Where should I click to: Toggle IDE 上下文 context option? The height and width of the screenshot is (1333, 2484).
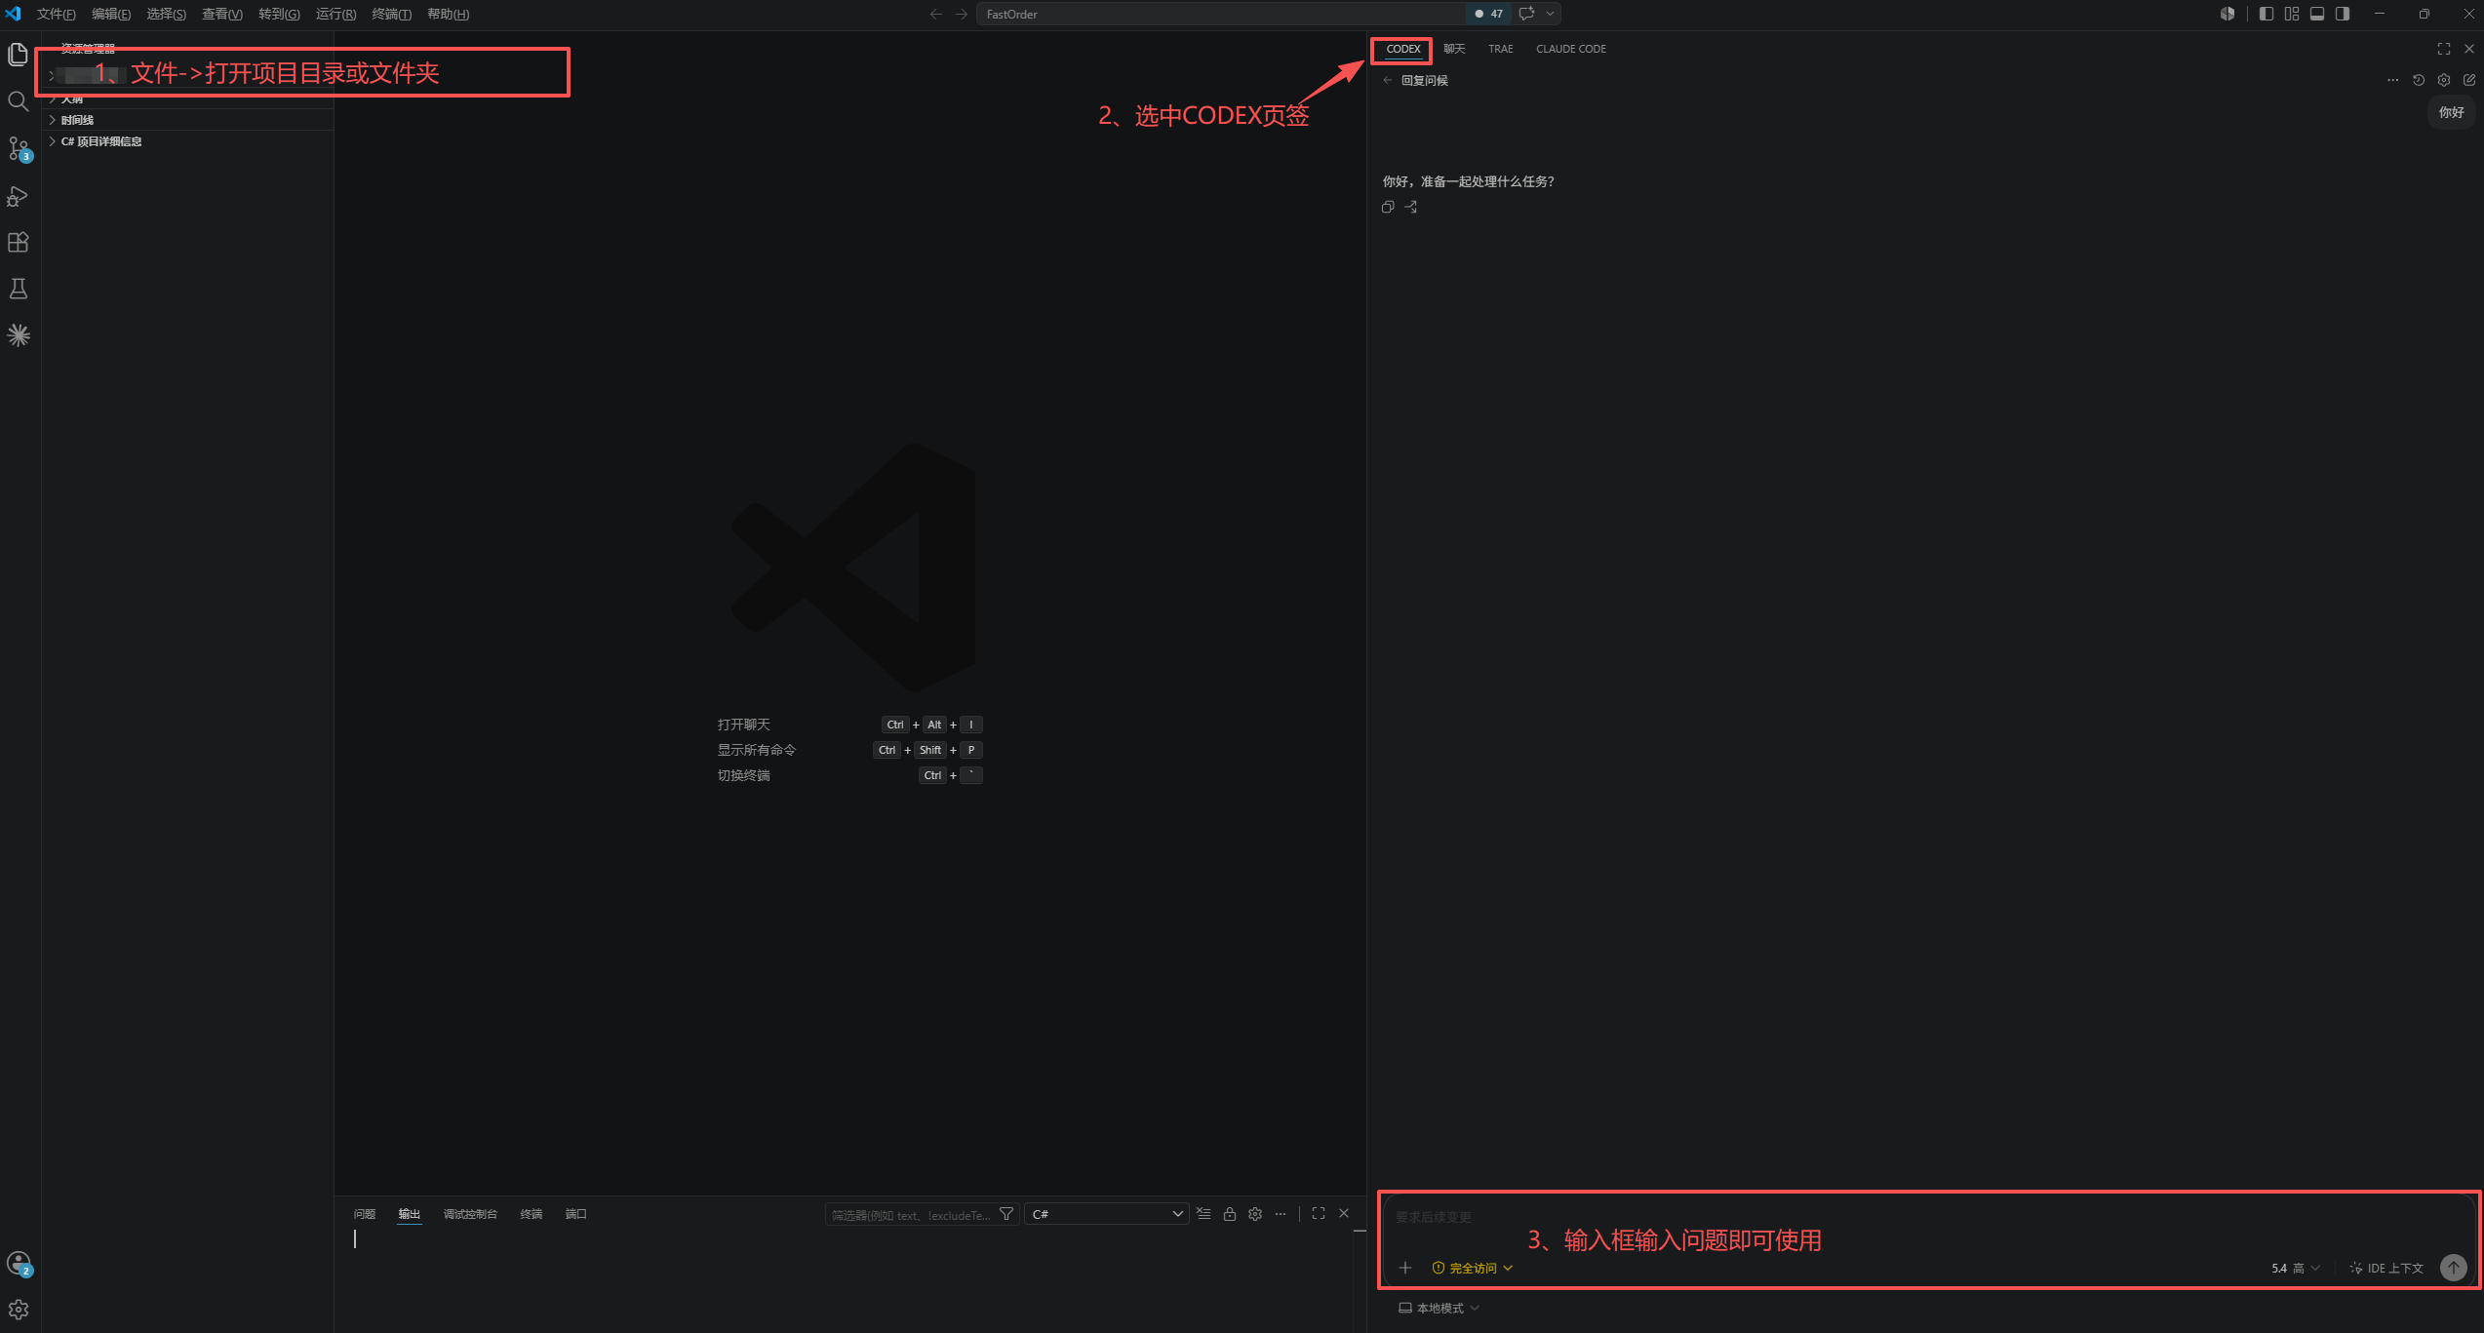click(x=2386, y=1268)
